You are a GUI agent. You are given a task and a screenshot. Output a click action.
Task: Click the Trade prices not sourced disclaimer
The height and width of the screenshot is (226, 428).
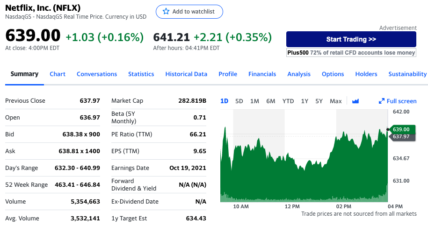(x=359, y=214)
